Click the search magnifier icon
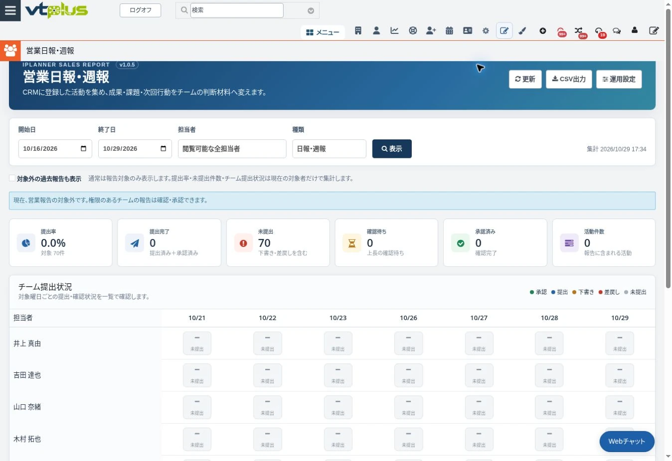 [184, 10]
